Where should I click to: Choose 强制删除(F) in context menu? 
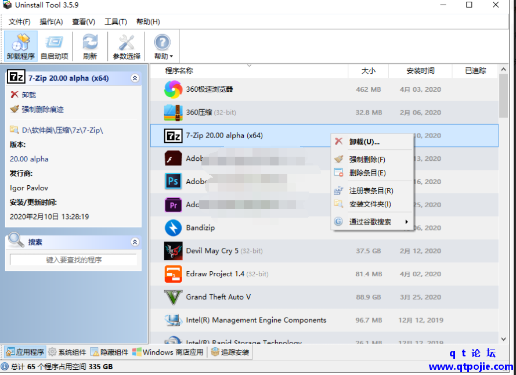click(372, 160)
